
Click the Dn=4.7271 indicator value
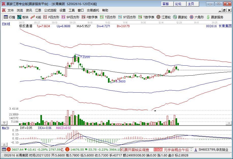click(x=103, y=26)
